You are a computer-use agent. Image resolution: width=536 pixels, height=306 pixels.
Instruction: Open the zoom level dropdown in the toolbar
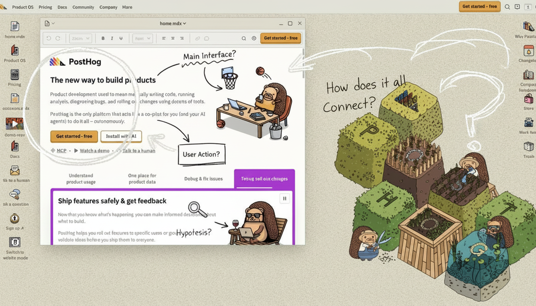click(x=80, y=38)
